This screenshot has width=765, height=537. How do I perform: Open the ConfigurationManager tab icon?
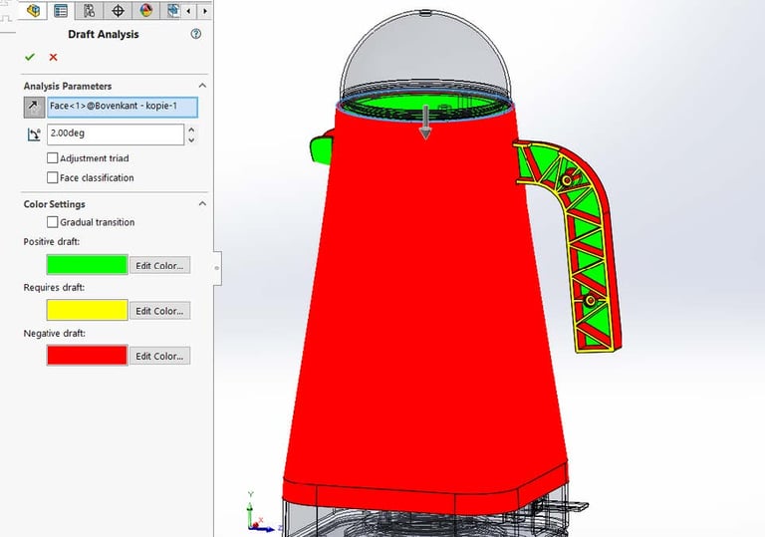coord(89,10)
